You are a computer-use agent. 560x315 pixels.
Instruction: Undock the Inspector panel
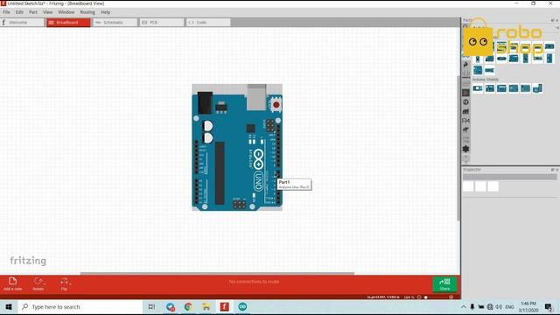pos(552,170)
